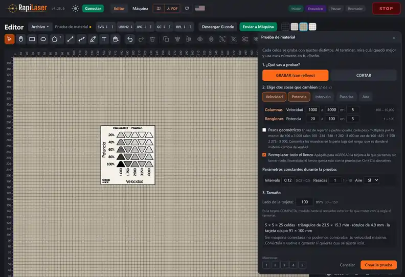Choose the dark grid canvas swatch
405x277 pixels.
pyautogui.click(x=285, y=27)
